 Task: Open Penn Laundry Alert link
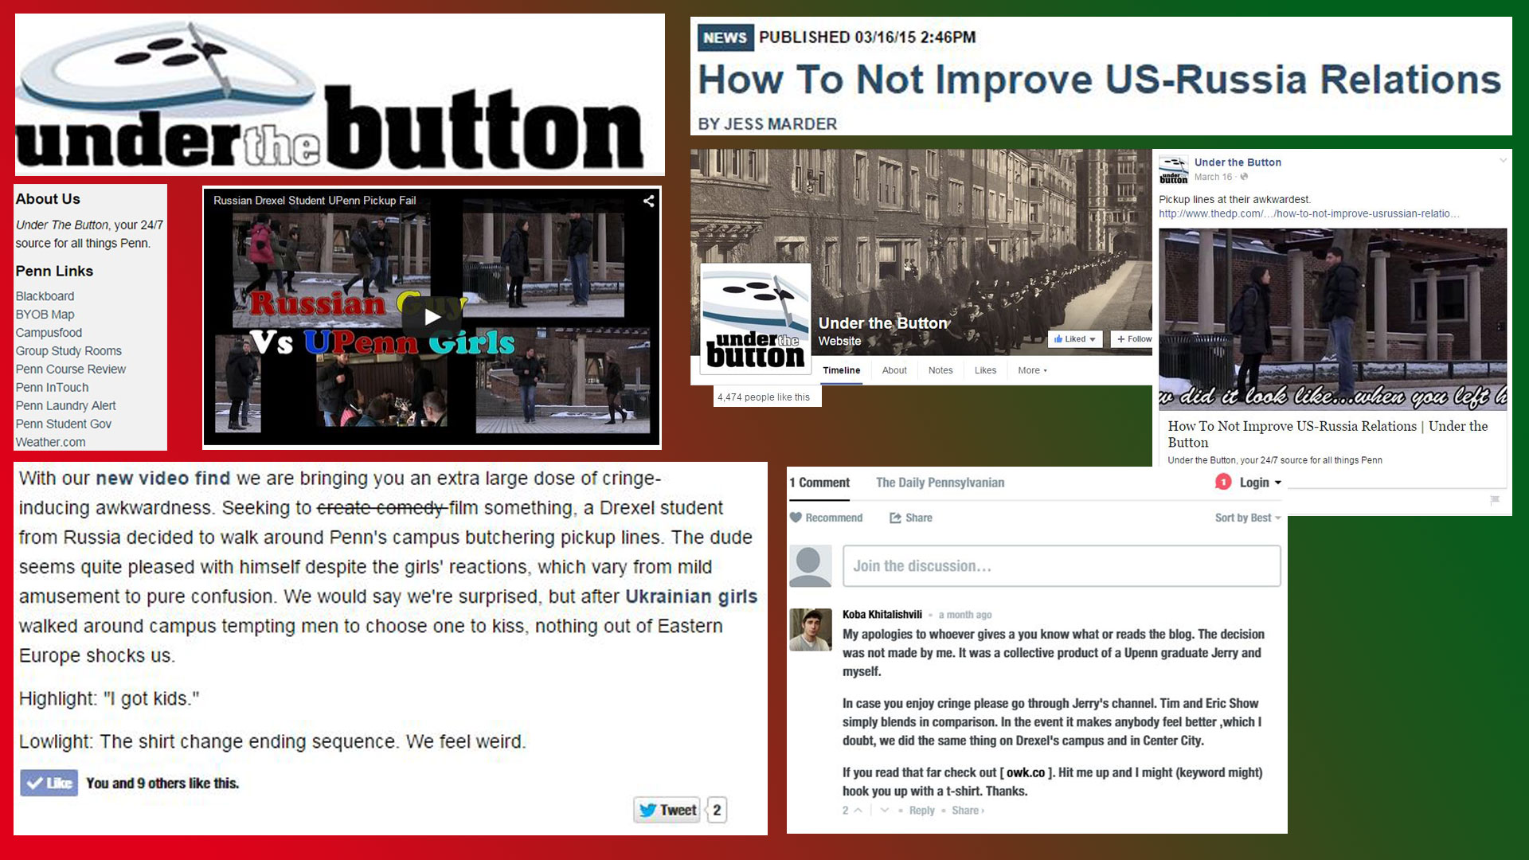pyautogui.click(x=65, y=406)
